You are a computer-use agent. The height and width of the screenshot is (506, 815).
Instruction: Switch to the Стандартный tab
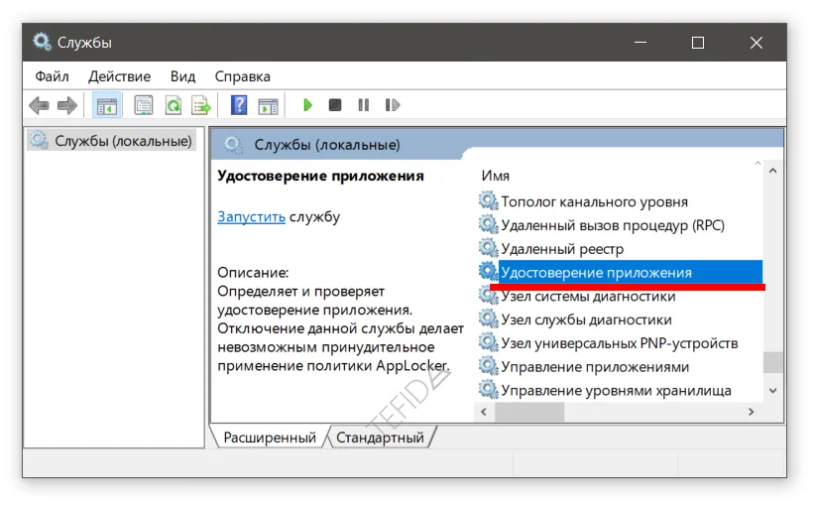[380, 438]
